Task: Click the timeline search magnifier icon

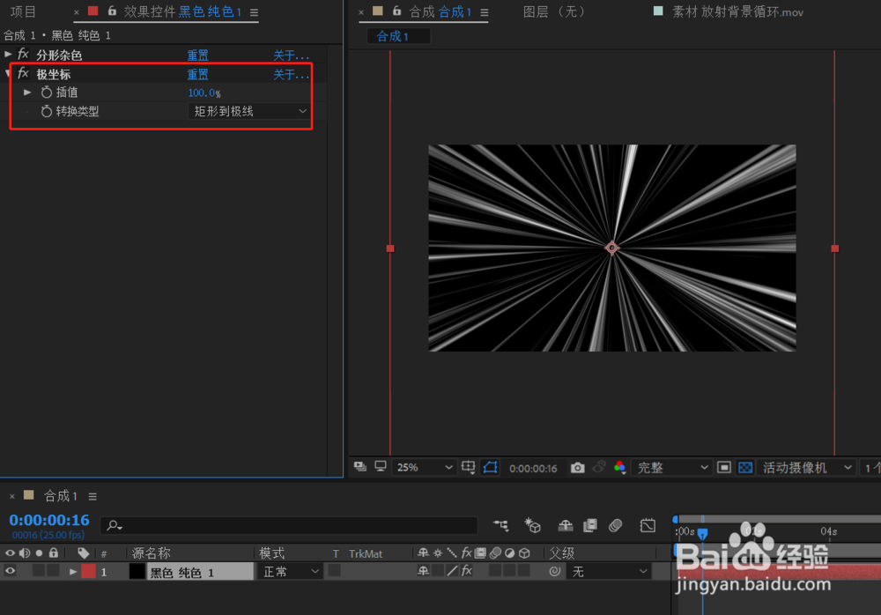Action: click(114, 525)
